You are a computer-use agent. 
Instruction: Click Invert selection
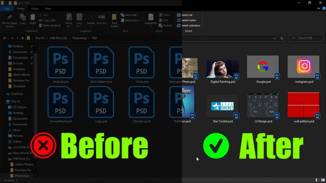pos(188,25)
